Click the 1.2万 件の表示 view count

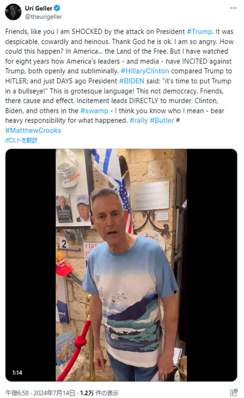[99, 393]
